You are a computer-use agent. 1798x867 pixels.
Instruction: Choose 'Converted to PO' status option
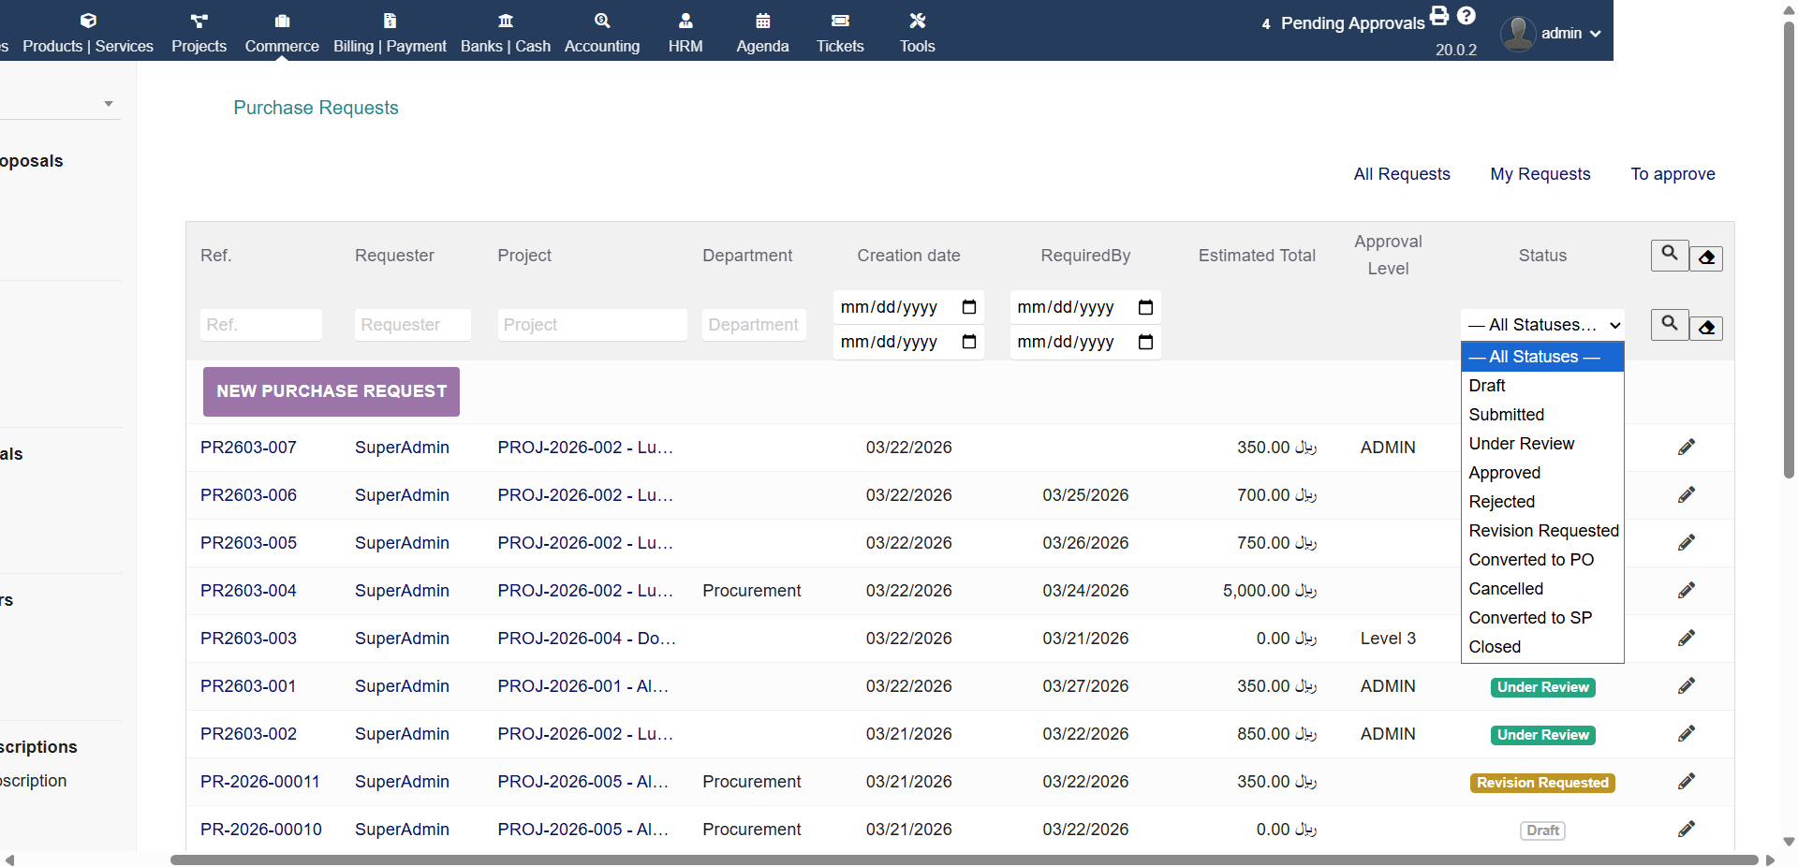1530,560
